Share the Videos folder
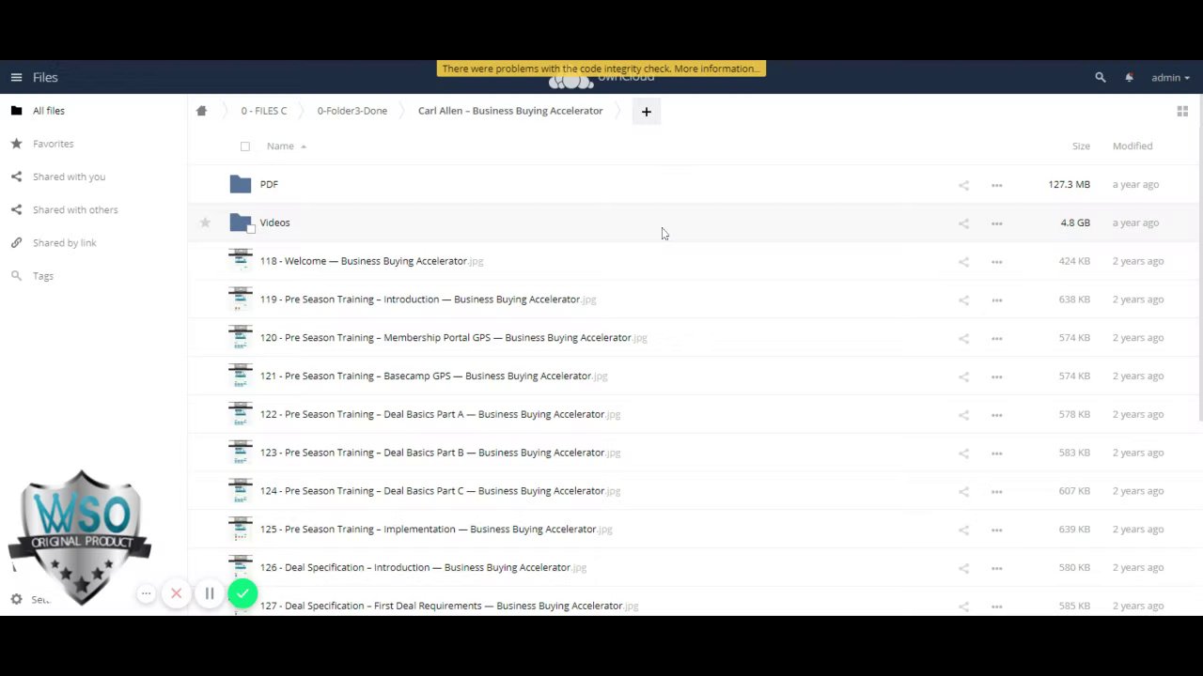 pyautogui.click(x=963, y=223)
